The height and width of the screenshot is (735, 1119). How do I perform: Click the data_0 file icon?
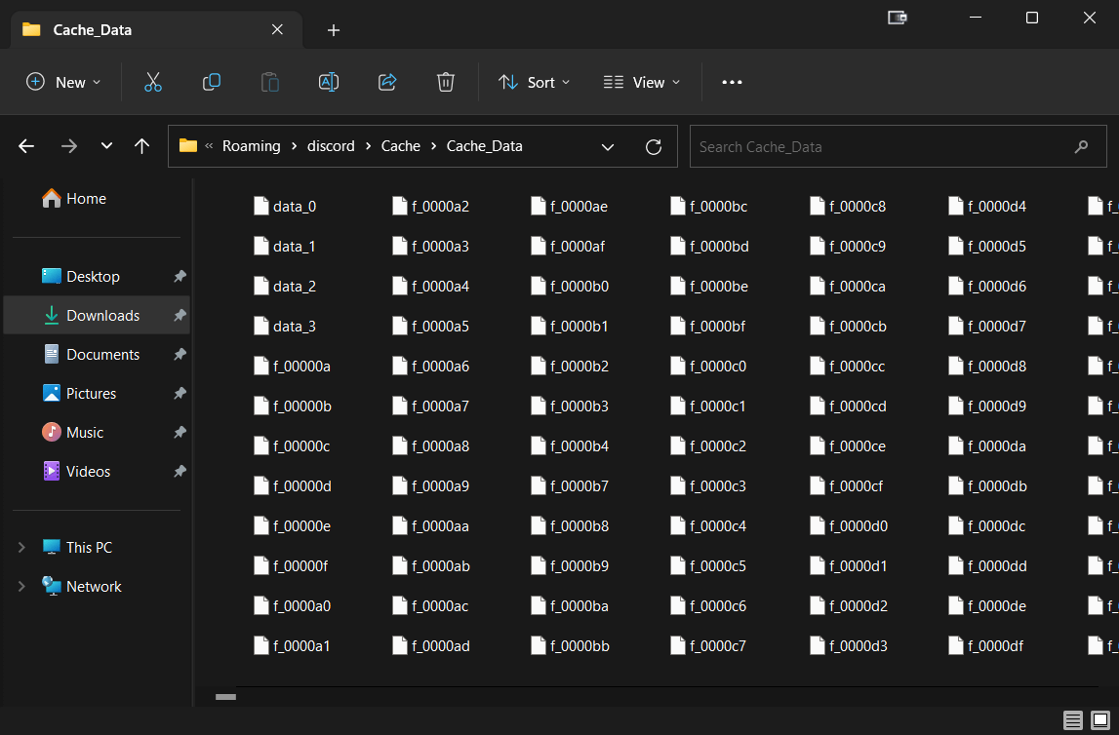[x=261, y=206]
